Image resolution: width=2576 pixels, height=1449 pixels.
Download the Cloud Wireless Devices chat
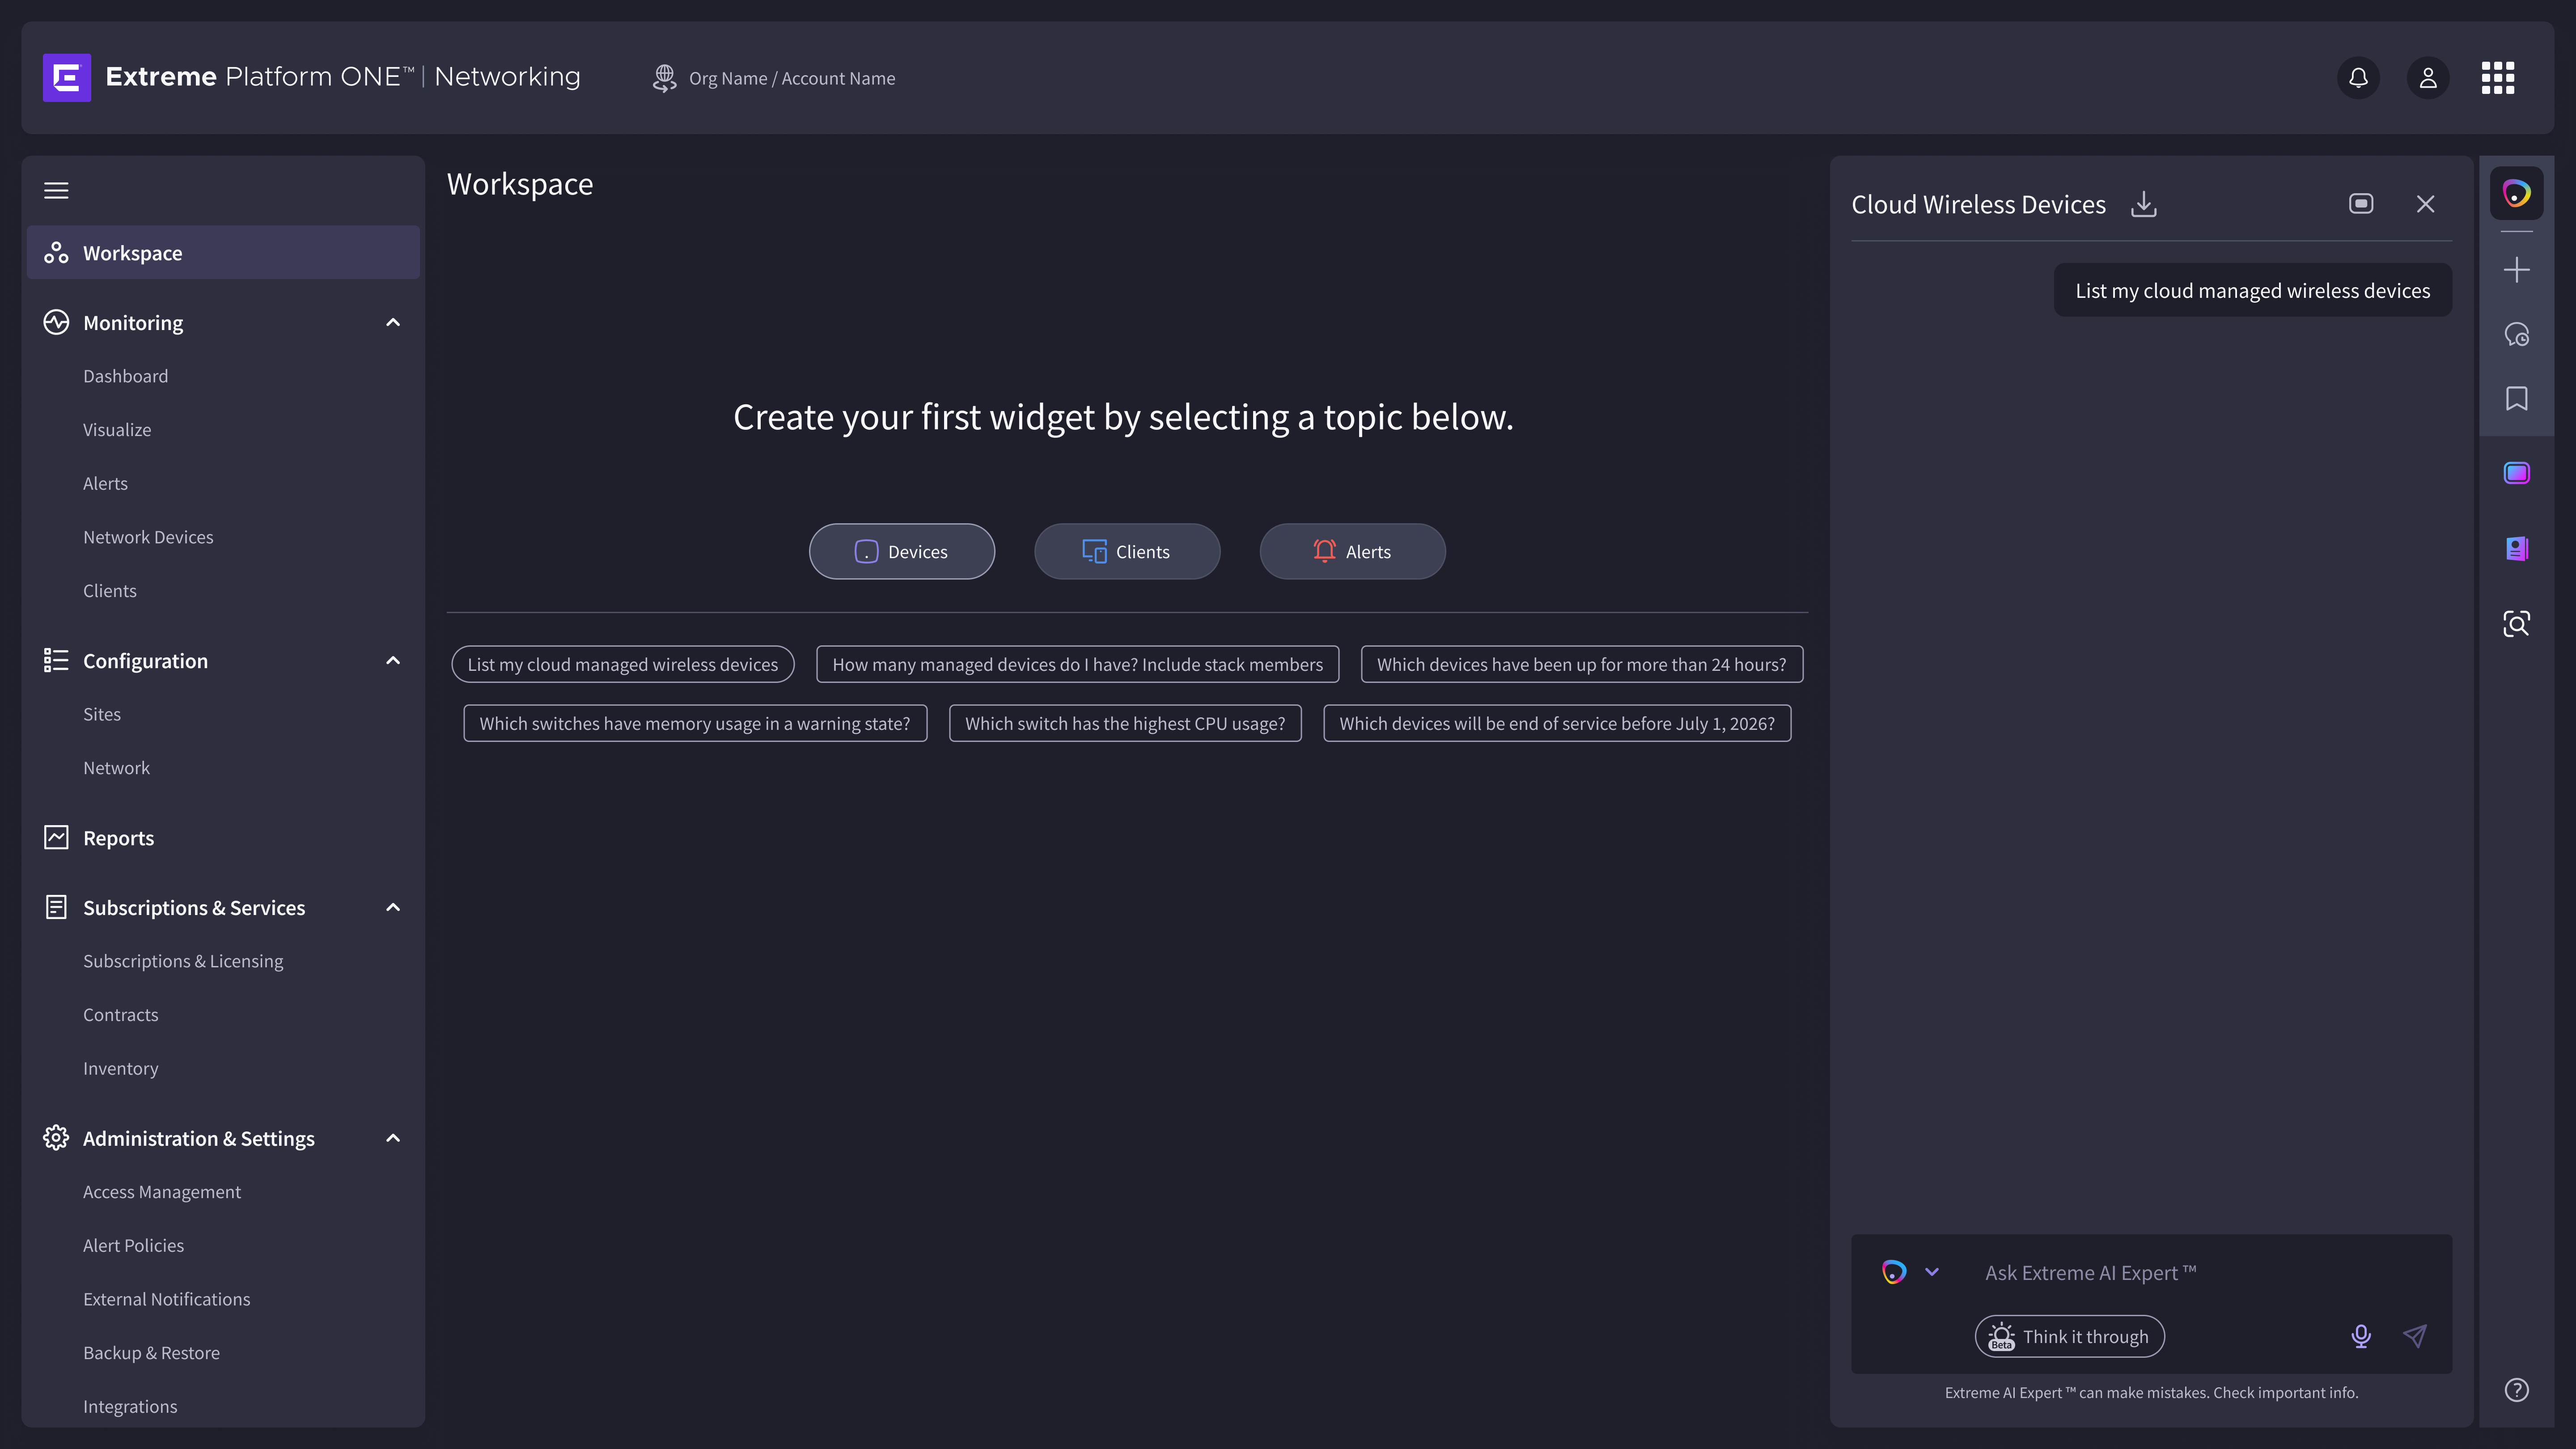2143,204
